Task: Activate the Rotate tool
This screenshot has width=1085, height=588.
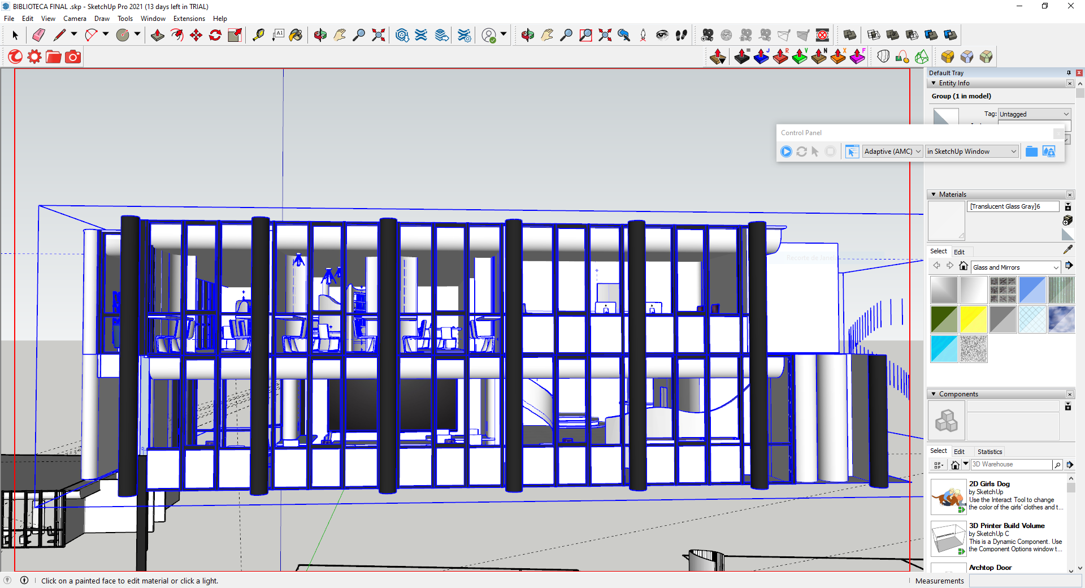Action: click(x=215, y=35)
